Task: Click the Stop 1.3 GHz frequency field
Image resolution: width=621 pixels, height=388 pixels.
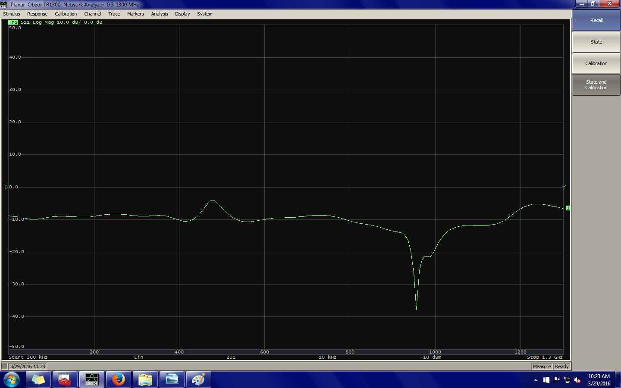Action: pos(545,357)
